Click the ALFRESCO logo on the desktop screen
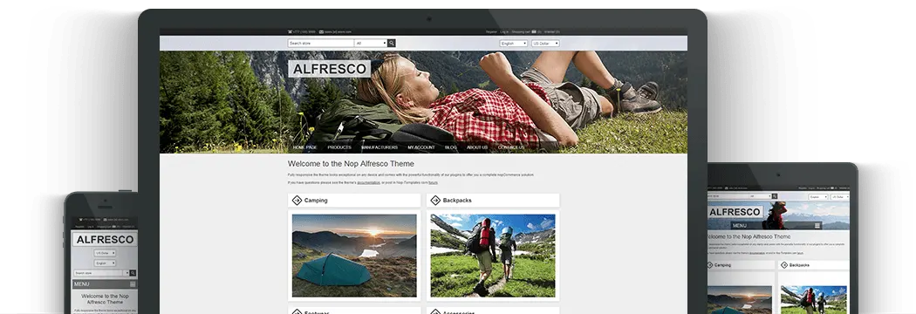 [x=330, y=69]
